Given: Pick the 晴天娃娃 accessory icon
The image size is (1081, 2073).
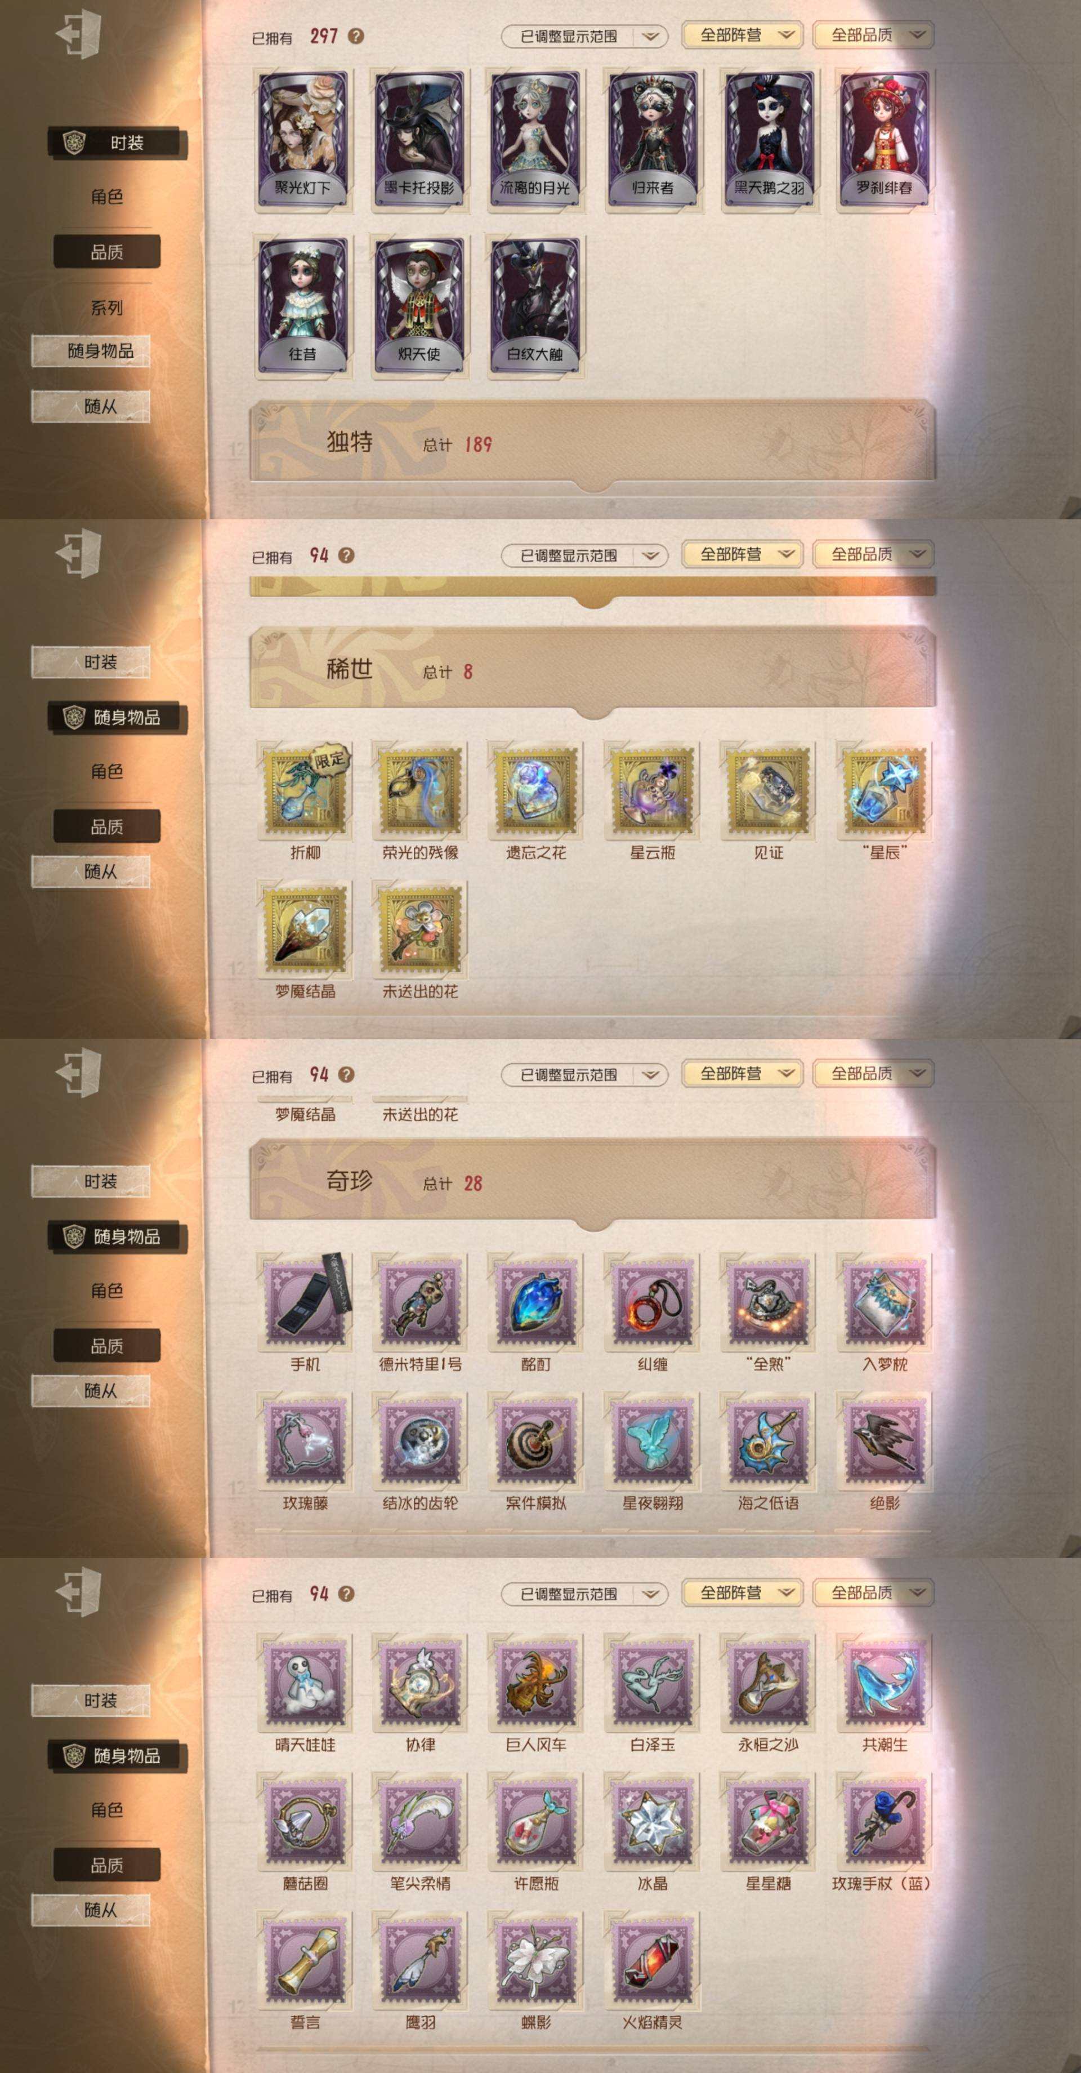Looking at the screenshot, I should [x=305, y=1682].
